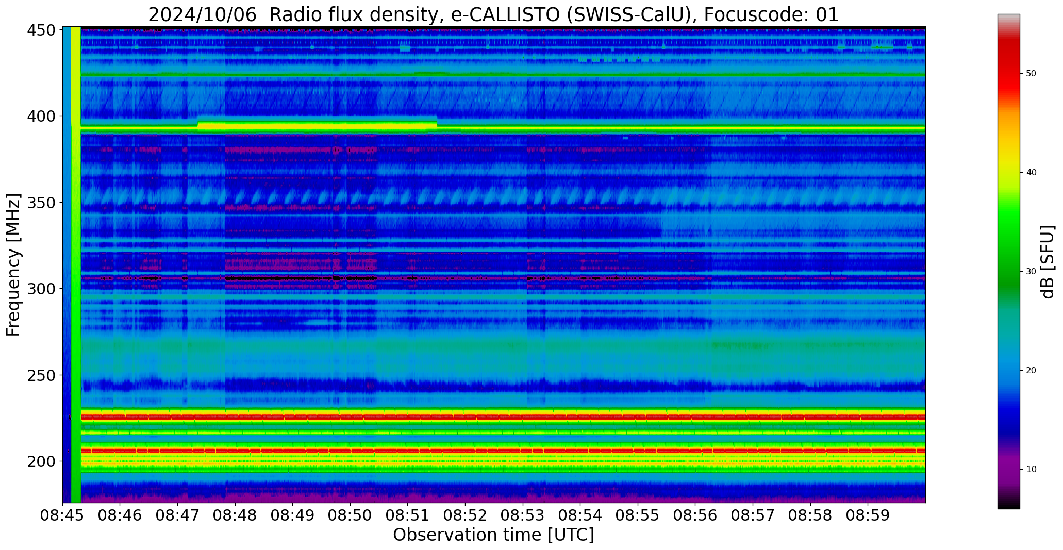Click the 400 frequency tick label

[41, 116]
